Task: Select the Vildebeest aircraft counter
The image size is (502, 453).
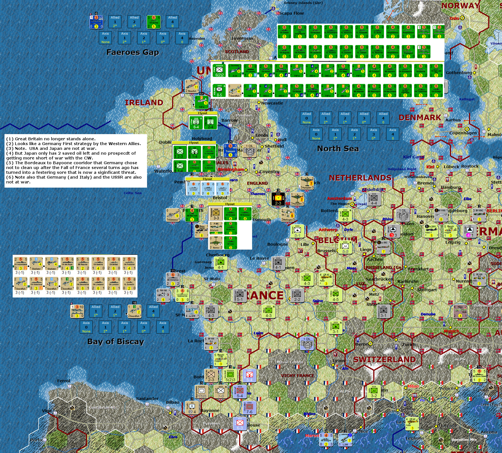Action: (x=173, y=215)
